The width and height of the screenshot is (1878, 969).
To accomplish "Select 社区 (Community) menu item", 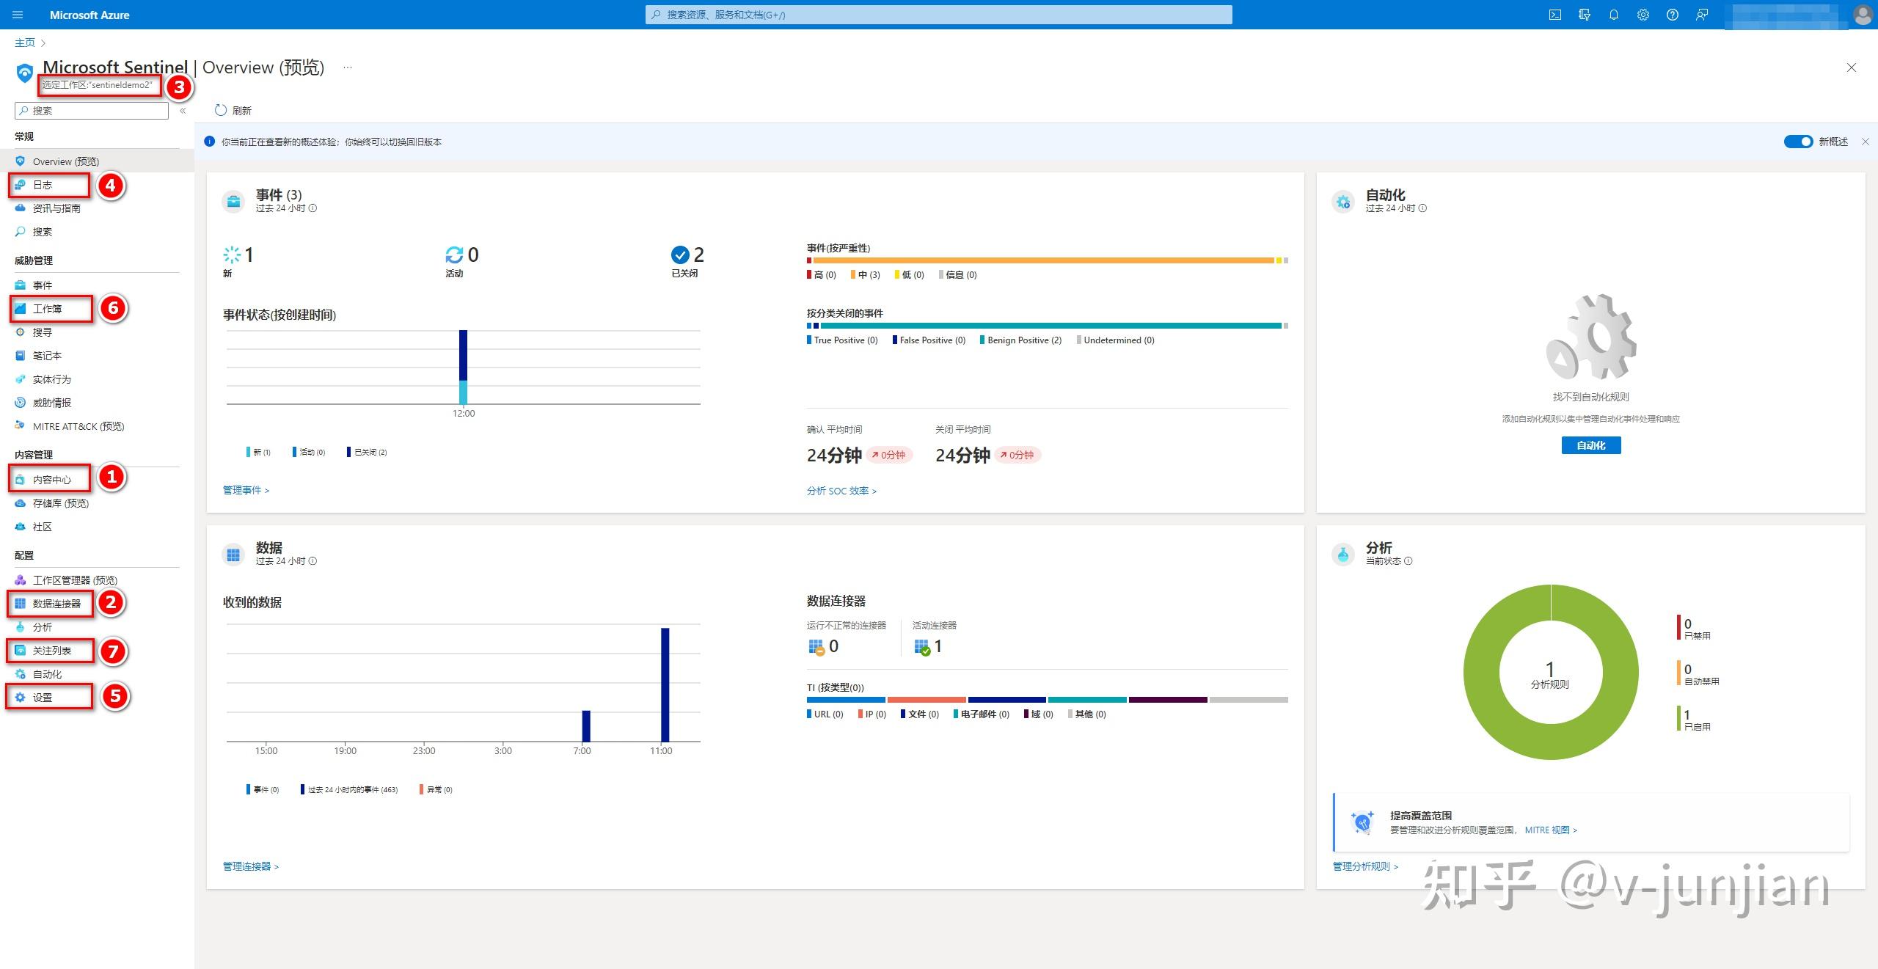I will (x=43, y=527).
